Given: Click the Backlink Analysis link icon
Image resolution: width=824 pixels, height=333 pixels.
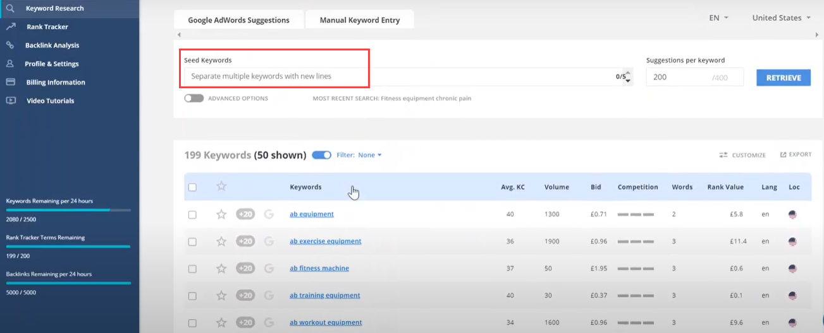Looking at the screenshot, I should (x=10, y=45).
